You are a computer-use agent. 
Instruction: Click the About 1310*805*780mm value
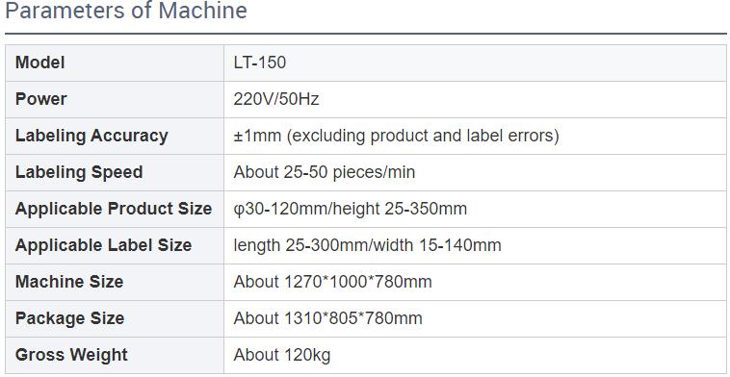pyautogui.click(x=328, y=318)
